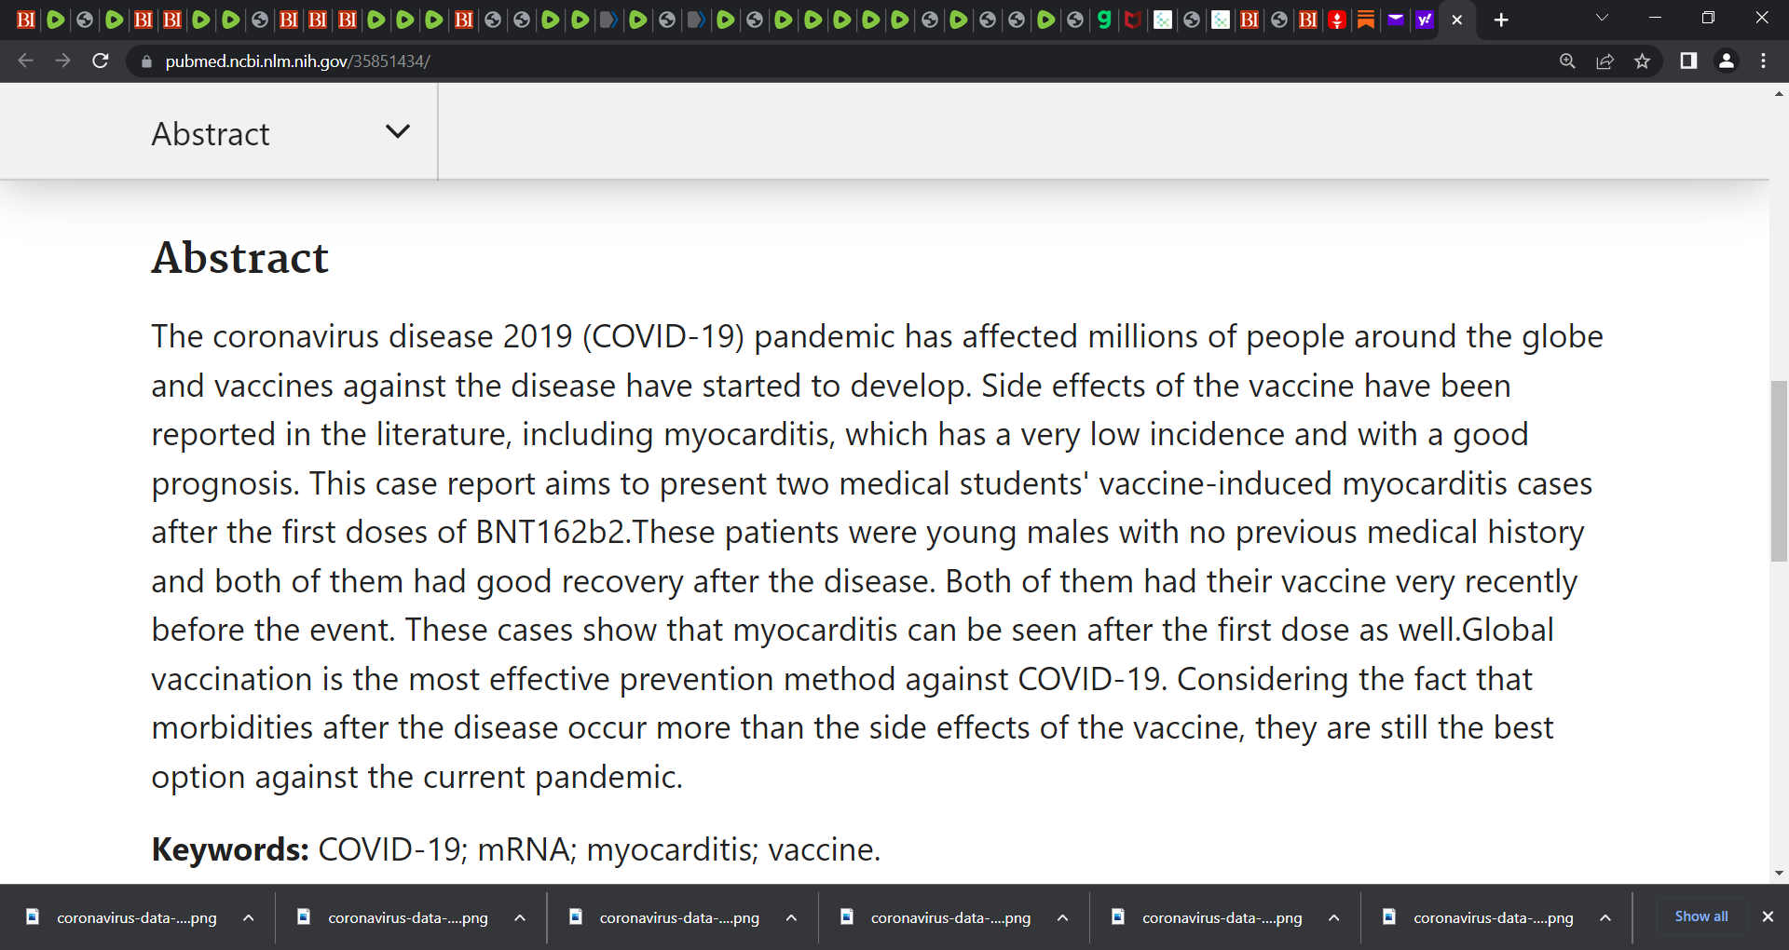Open the tab search chevron in title bar
This screenshot has width=1789, height=950.
point(1602,18)
